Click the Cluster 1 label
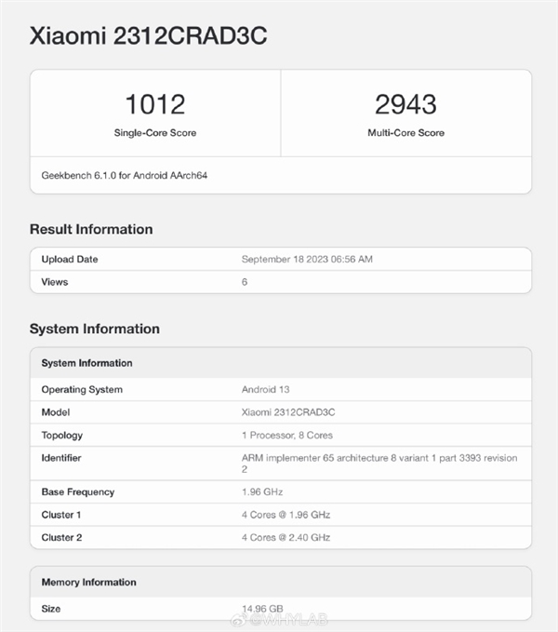 click(61, 515)
